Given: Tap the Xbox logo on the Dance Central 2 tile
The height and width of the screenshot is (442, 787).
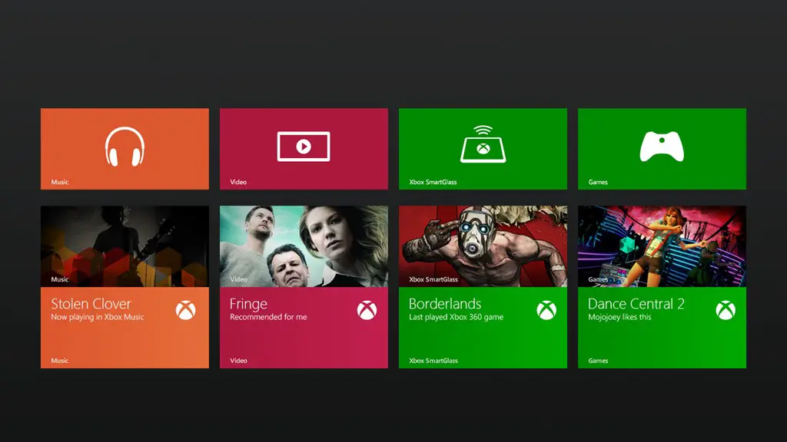Looking at the screenshot, I should click(726, 310).
